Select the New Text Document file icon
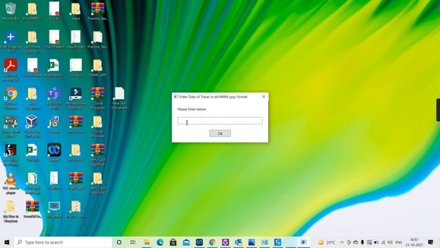The image size is (440, 248). tap(119, 98)
